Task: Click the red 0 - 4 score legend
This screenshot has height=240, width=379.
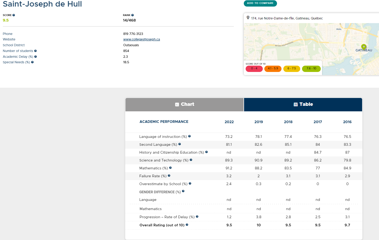Action: pos(254,69)
